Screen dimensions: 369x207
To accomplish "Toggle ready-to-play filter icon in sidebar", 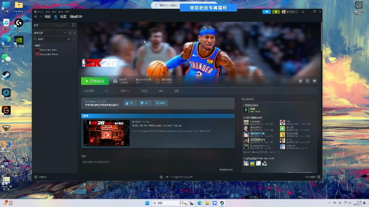I will (74, 33).
